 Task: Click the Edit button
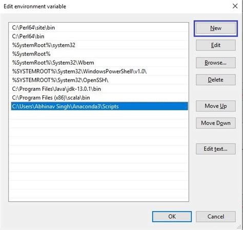pos(216,45)
